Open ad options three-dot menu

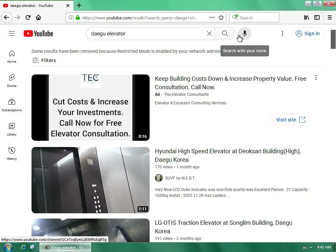(x=316, y=77)
